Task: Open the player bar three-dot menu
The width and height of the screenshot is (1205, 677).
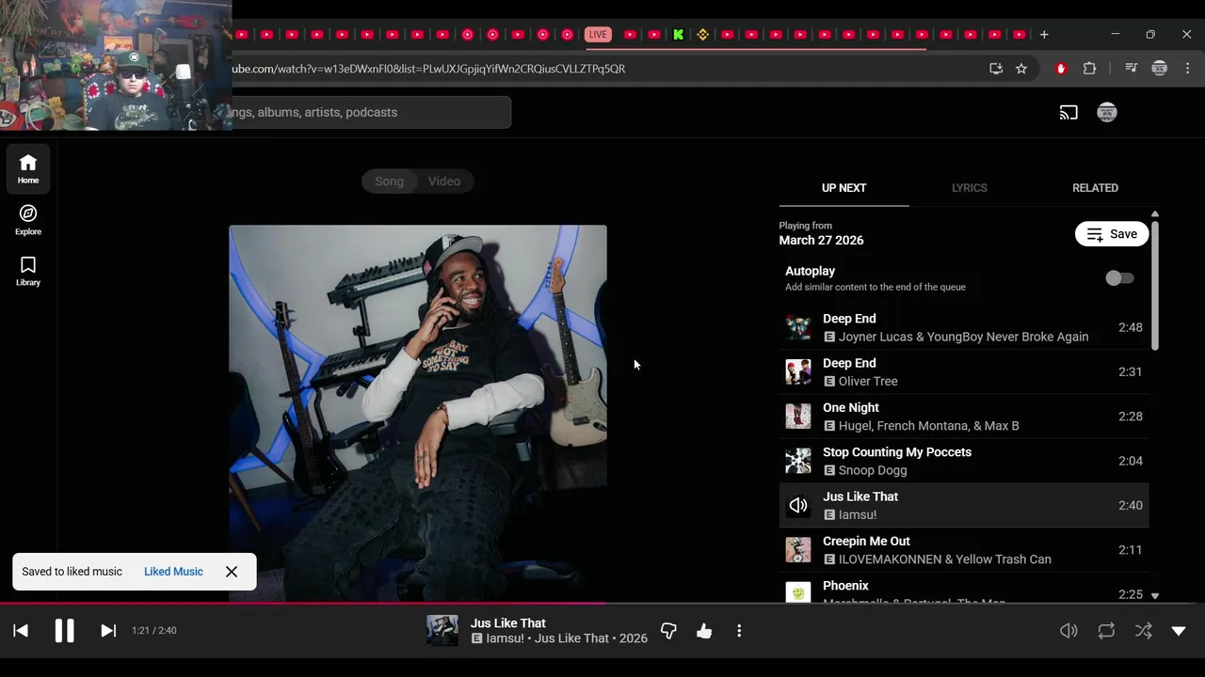Action: point(739,631)
